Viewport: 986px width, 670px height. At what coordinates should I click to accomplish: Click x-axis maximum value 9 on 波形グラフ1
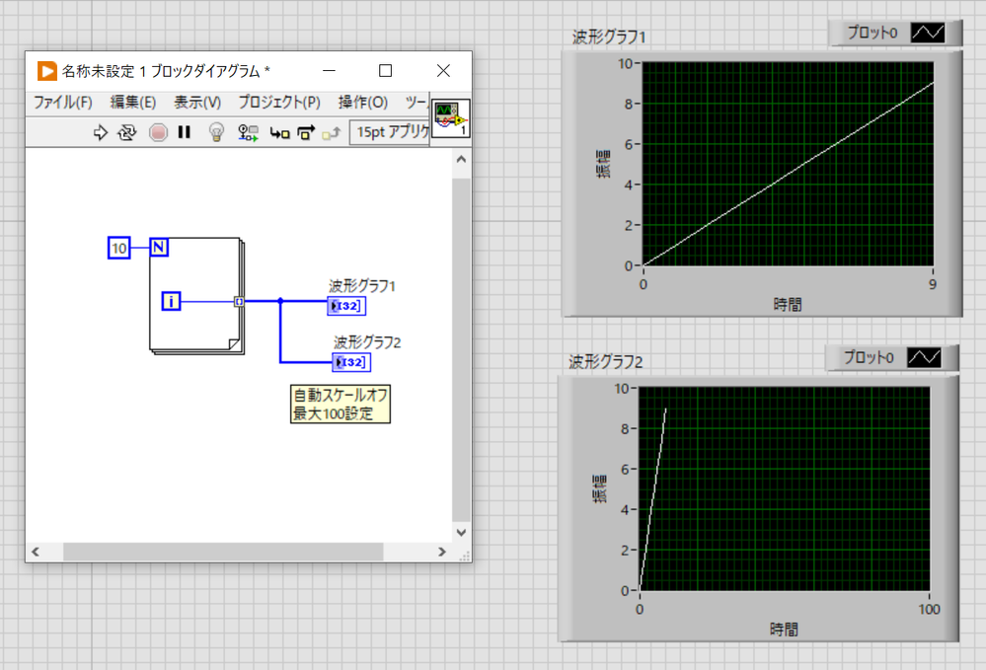(933, 284)
